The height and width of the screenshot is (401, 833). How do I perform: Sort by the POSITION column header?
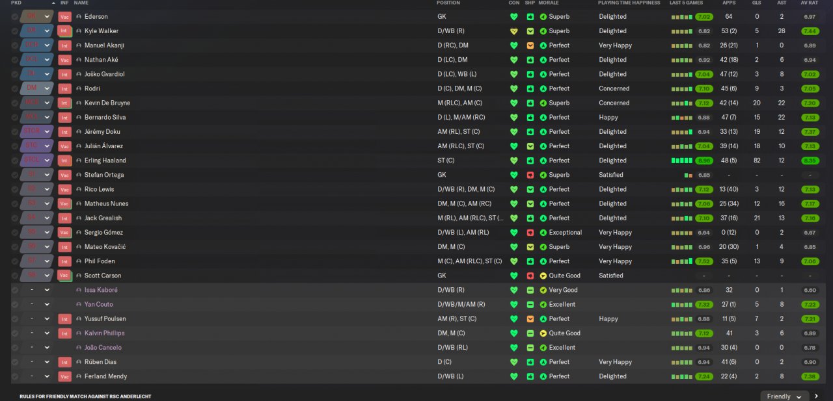coord(448,3)
